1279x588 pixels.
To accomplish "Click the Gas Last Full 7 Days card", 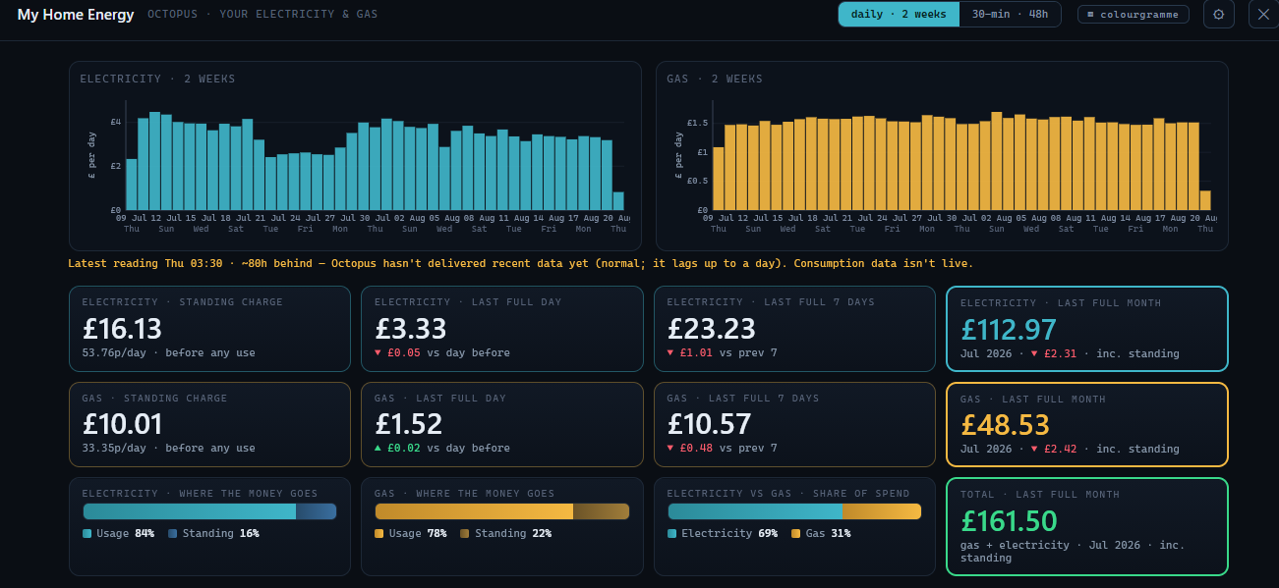I will click(x=794, y=424).
